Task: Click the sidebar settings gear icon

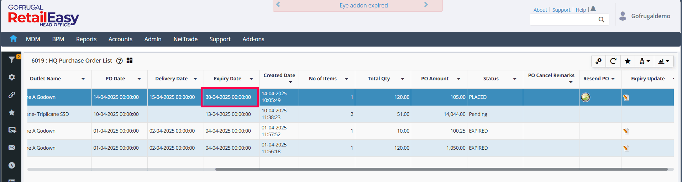Action: point(12,77)
